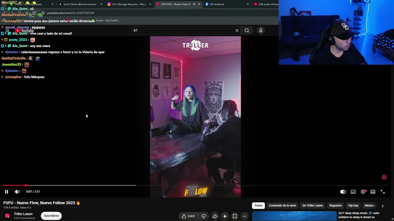
Task: Click the browser address bar URL
Action: click(x=70, y=13)
